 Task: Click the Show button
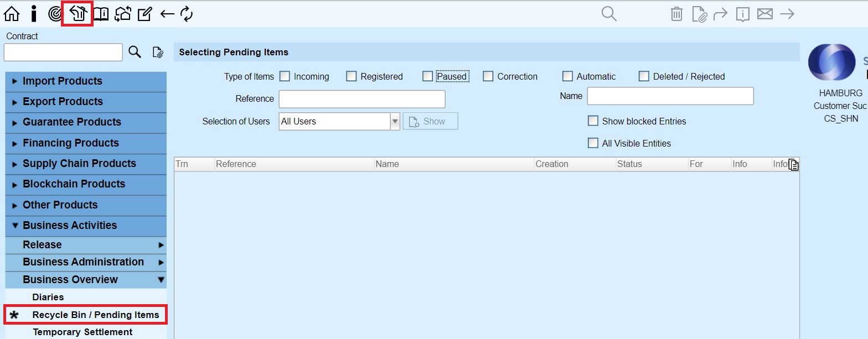(430, 121)
